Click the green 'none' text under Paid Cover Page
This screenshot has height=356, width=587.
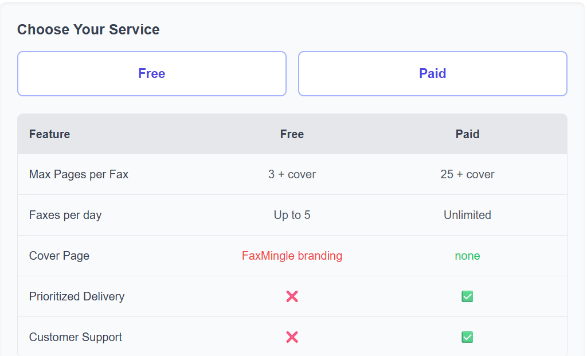[467, 256]
